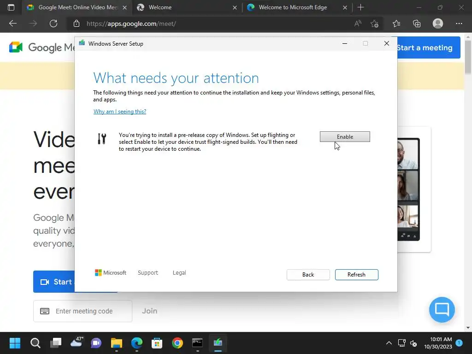Close the Google Meet tab
This screenshot has width=472, height=354.
(x=124, y=7)
